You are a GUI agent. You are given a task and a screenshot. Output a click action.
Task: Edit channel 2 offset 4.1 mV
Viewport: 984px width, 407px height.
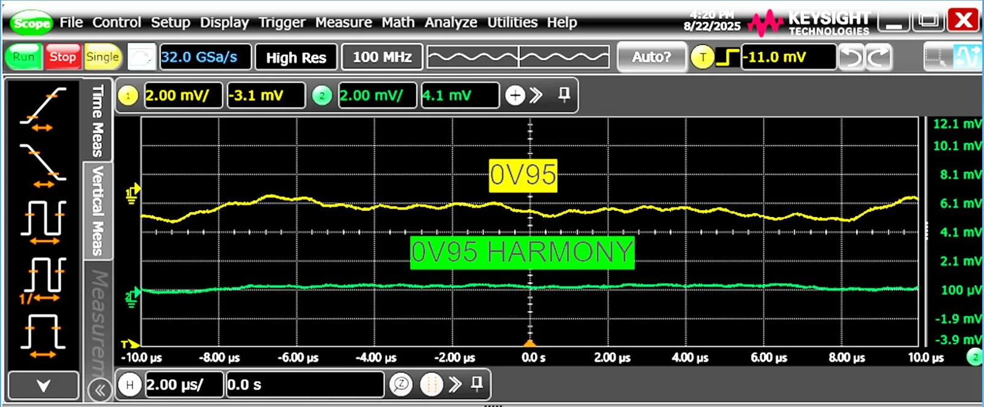(x=459, y=95)
